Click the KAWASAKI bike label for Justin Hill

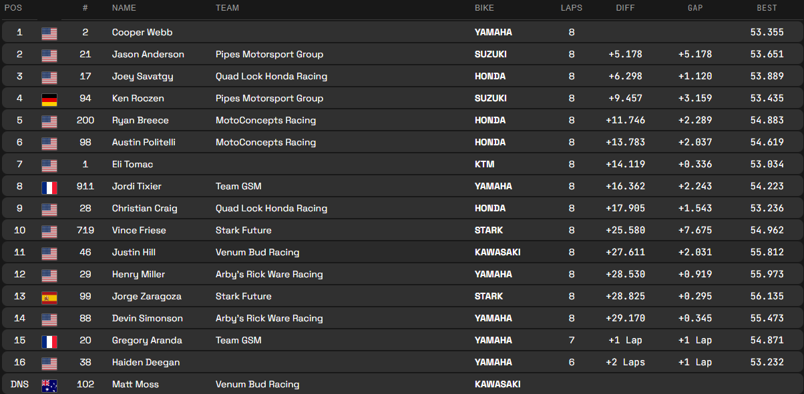(x=497, y=252)
